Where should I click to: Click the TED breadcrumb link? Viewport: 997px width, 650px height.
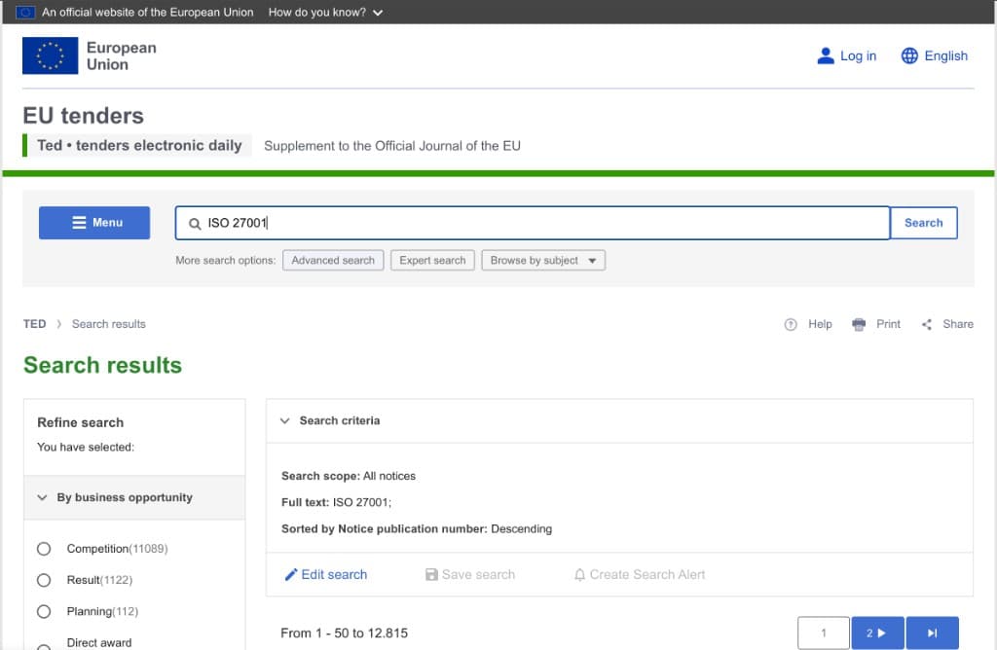point(34,324)
